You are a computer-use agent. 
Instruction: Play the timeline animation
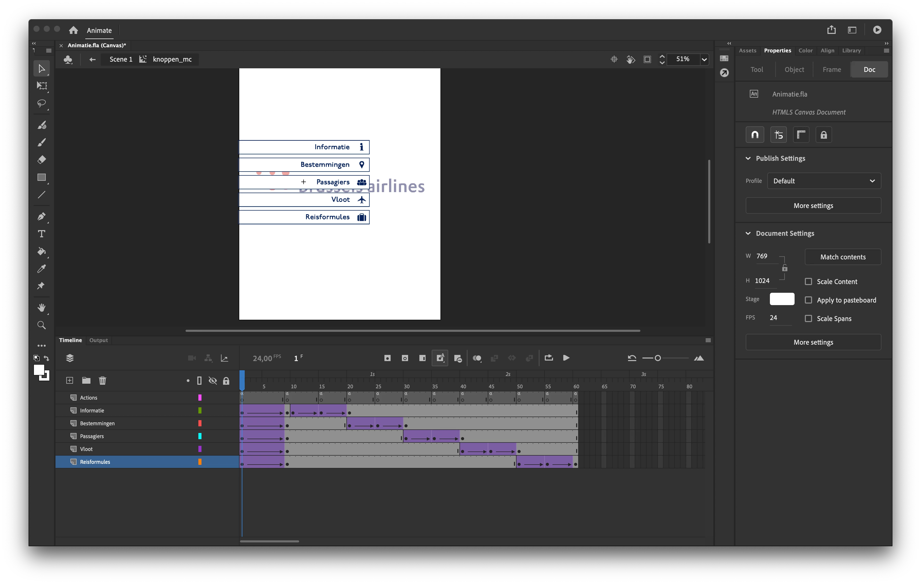pyautogui.click(x=566, y=358)
